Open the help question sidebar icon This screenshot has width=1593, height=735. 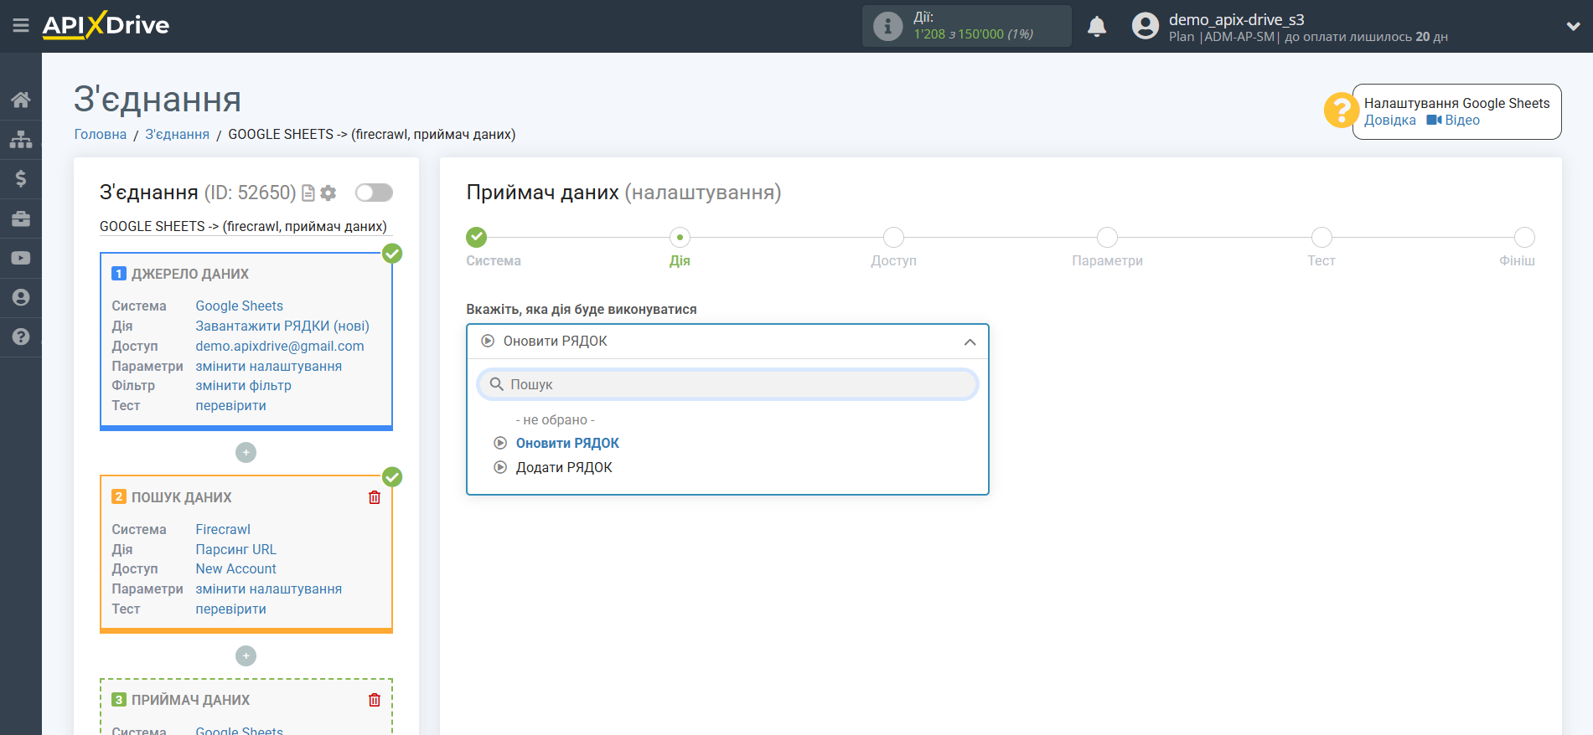click(21, 337)
